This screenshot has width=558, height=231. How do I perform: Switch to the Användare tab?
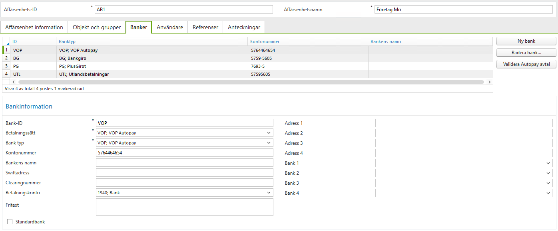coord(169,27)
